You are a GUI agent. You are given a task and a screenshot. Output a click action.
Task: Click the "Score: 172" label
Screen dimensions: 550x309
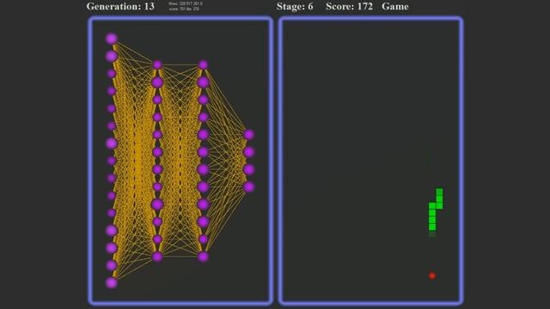[x=349, y=6]
